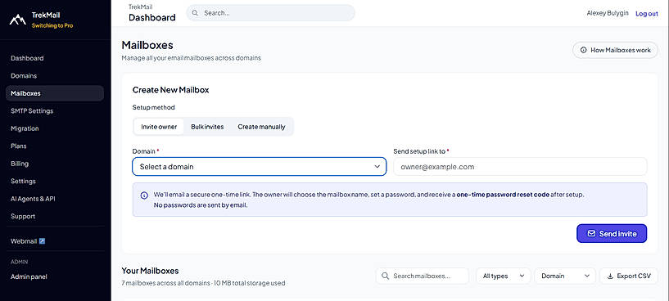
Task: Click the info icon in the one-time link notice
Action: pyautogui.click(x=144, y=195)
